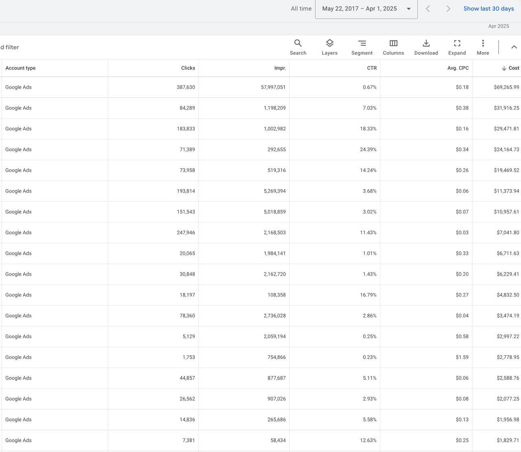The height and width of the screenshot is (452, 521).
Task: Sort by Clicks column header
Action: coord(188,68)
